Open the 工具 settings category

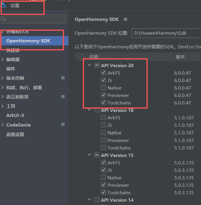(x=11, y=106)
